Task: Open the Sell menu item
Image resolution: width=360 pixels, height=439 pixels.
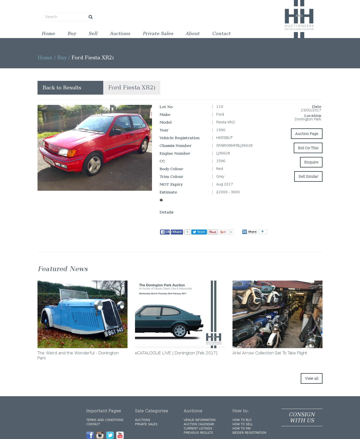Action: [x=93, y=34]
